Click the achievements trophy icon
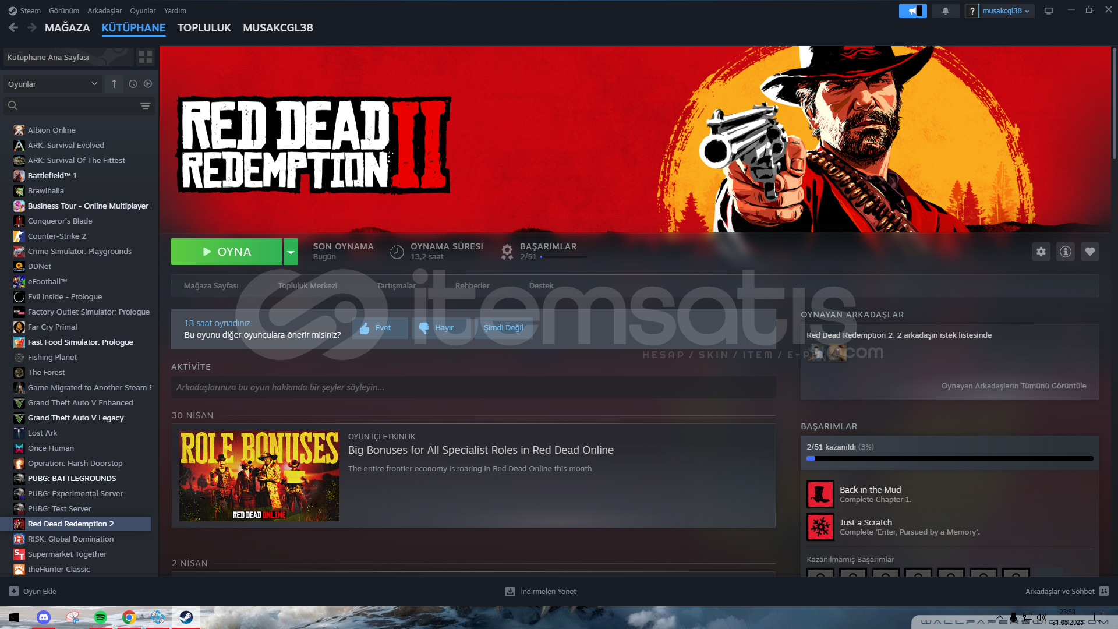 [507, 252]
